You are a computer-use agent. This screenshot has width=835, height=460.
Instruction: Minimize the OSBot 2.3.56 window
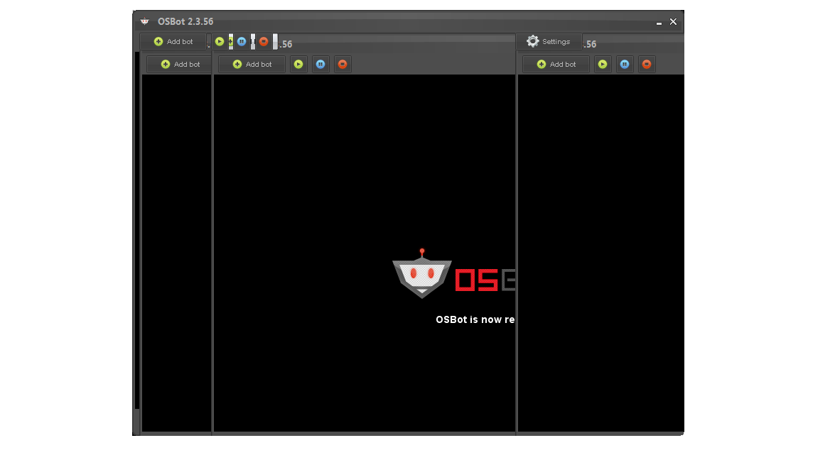[659, 22]
